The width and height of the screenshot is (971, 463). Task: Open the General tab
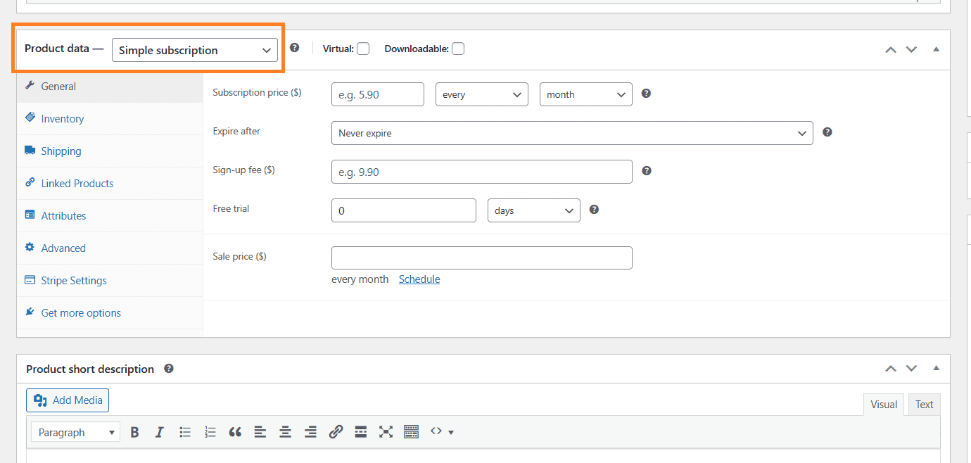click(x=110, y=87)
